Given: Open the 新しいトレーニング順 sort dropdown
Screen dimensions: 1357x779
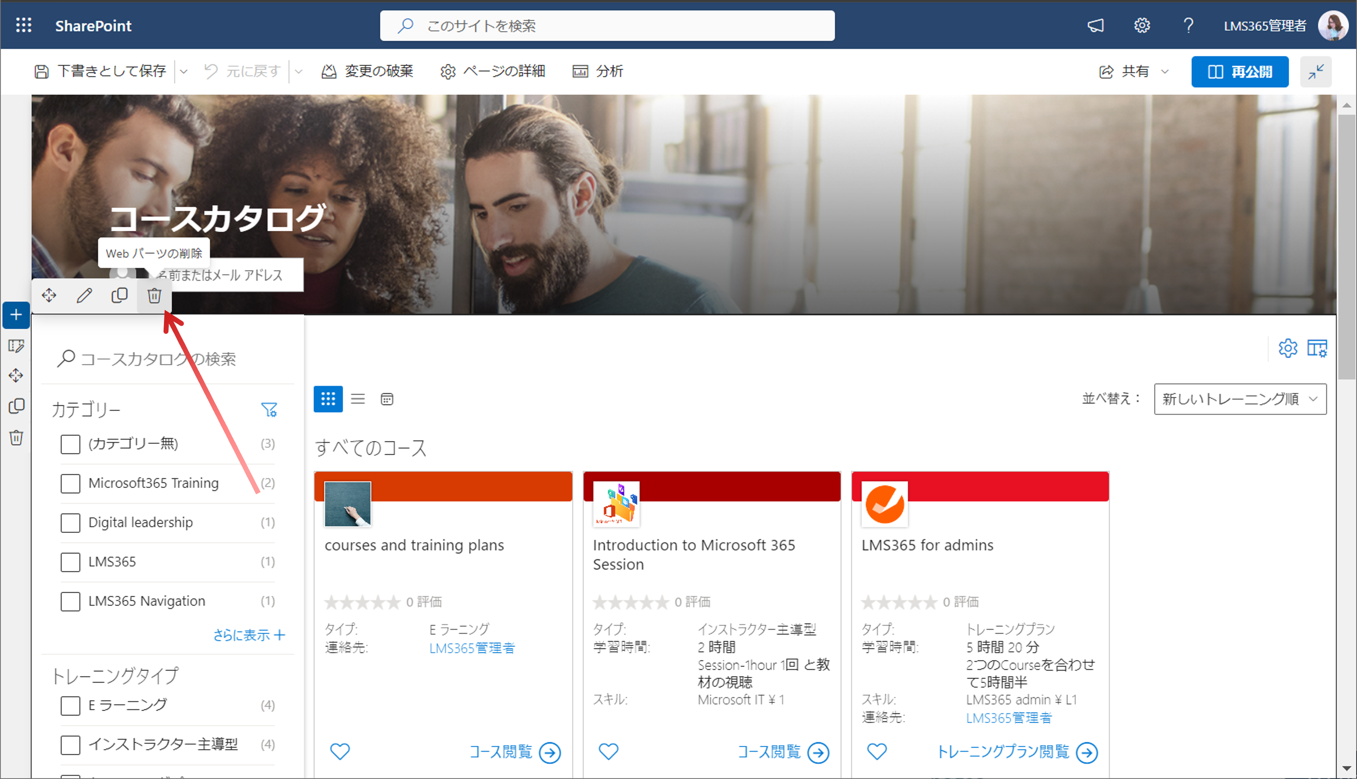Looking at the screenshot, I should [x=1240, y=399].
